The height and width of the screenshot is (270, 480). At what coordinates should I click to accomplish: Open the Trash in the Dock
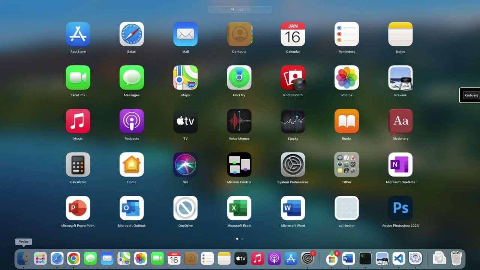click(456, 258)
